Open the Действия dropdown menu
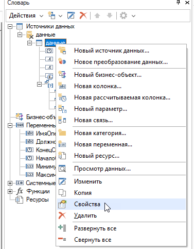 click(26, 15)
